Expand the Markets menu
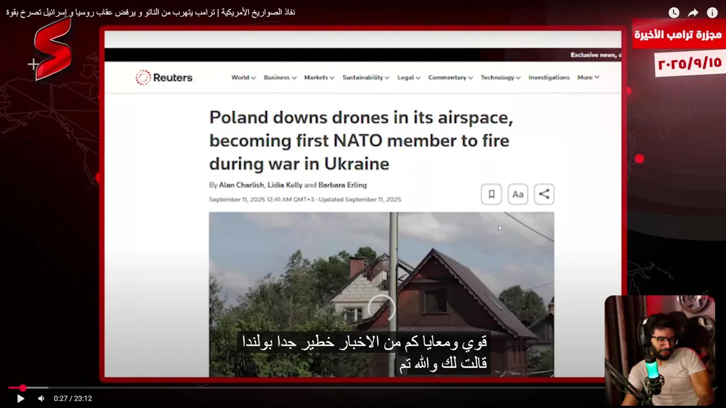Viewport: 726px width, 408px height. 319,78
